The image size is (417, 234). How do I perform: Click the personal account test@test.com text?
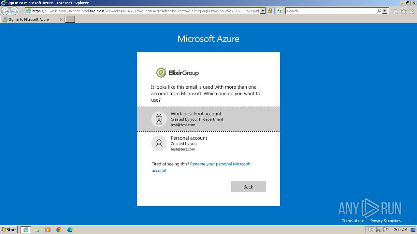[183, 149]
